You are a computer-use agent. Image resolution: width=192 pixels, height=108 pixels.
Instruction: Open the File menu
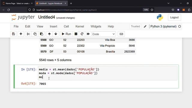[x=16, y=26]
